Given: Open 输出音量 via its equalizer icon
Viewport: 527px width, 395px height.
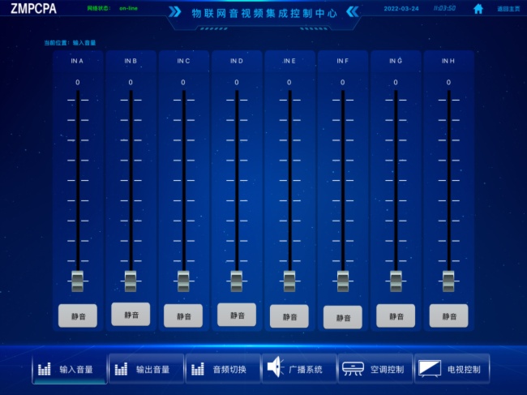Looking at the screenshot, I should [x=121, y=369].
